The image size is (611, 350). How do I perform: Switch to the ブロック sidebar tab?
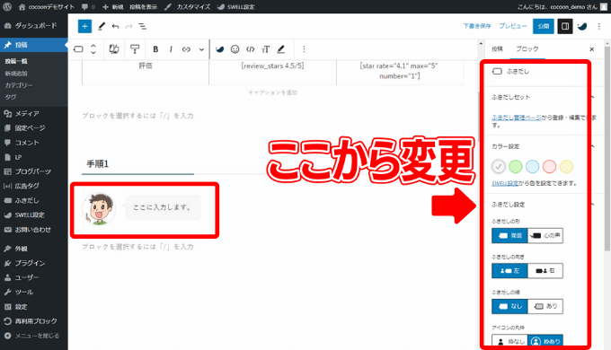pyautogui.click(x=527, y=49)
